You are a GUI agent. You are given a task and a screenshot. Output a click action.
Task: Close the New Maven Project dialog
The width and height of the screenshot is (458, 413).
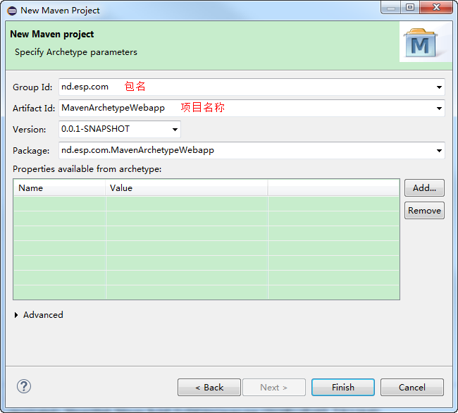[x=436, y=7]
